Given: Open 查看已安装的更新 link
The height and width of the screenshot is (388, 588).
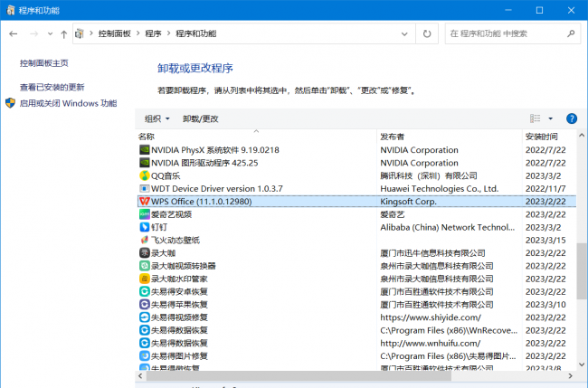Looking at the screenshot, I should point(52,87).
